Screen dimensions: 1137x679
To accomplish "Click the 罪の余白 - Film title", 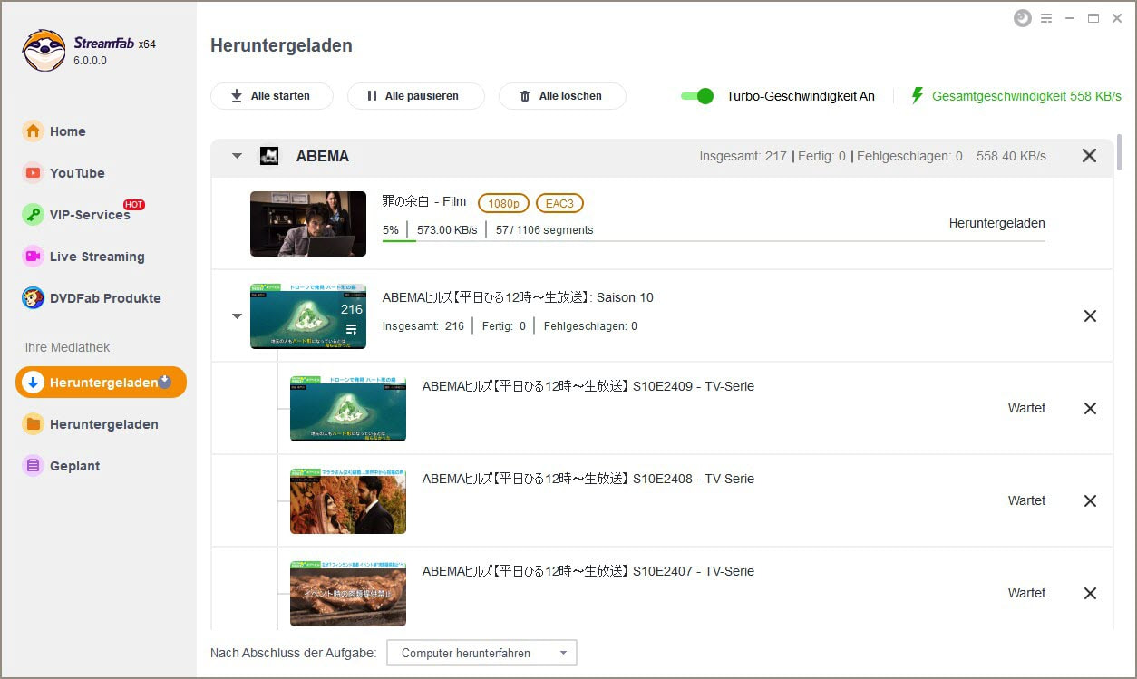I will point(424,202).
